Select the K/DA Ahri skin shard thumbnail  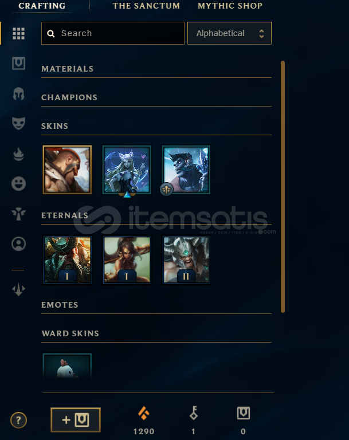[127, 170]
